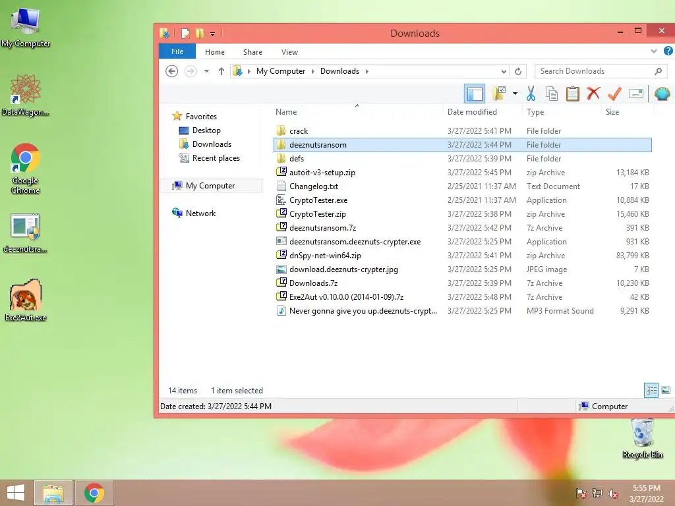675x506 pixels.
Task: Click the orange checkmark Properties icon
Action: click(x=615, y=94)
